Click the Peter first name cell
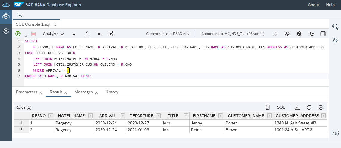 207,130
